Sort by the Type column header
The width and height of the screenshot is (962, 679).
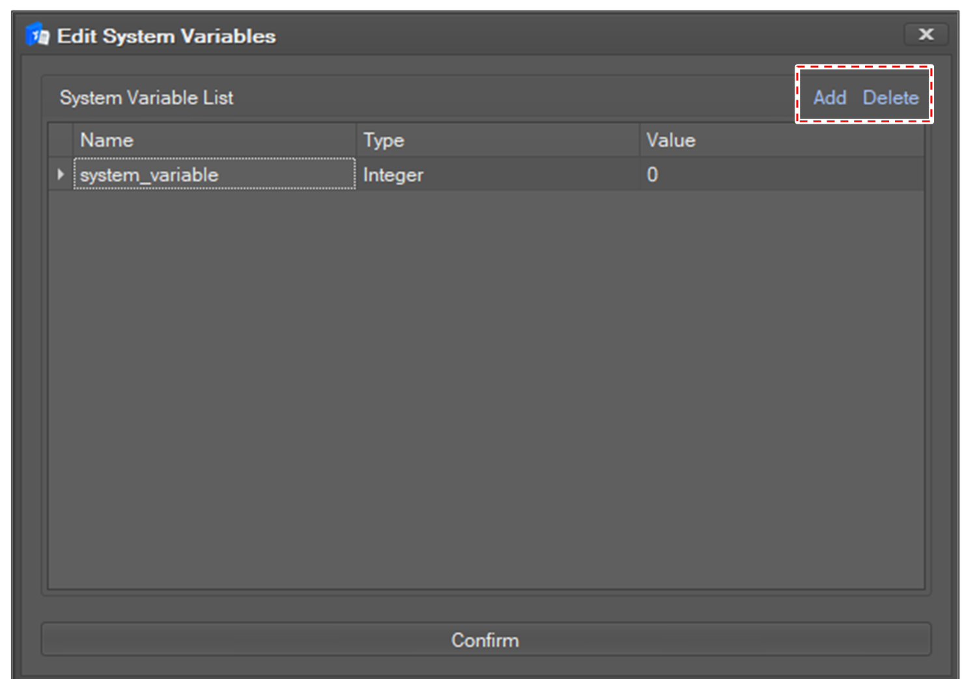tap(498, 140)
